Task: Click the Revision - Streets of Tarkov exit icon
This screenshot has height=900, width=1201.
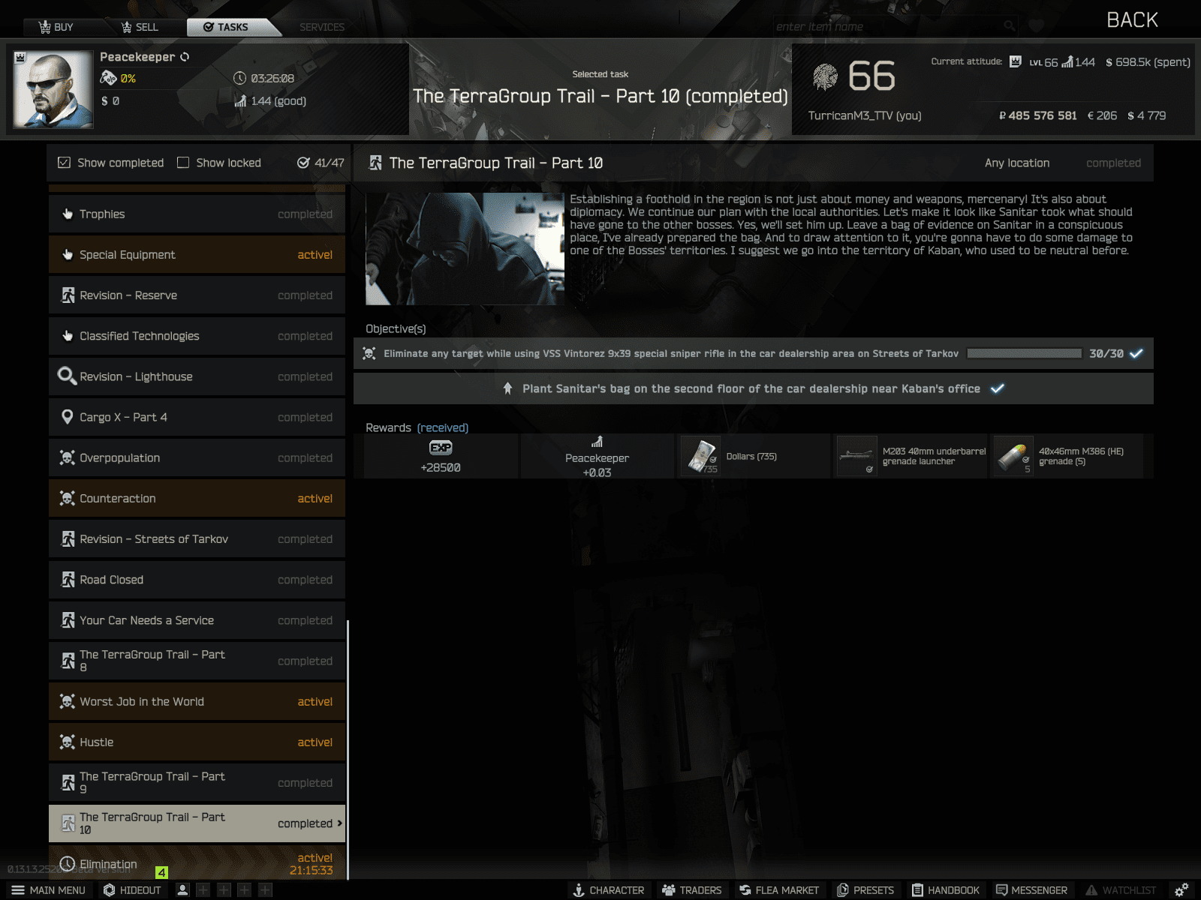Action: coord(68,539)
